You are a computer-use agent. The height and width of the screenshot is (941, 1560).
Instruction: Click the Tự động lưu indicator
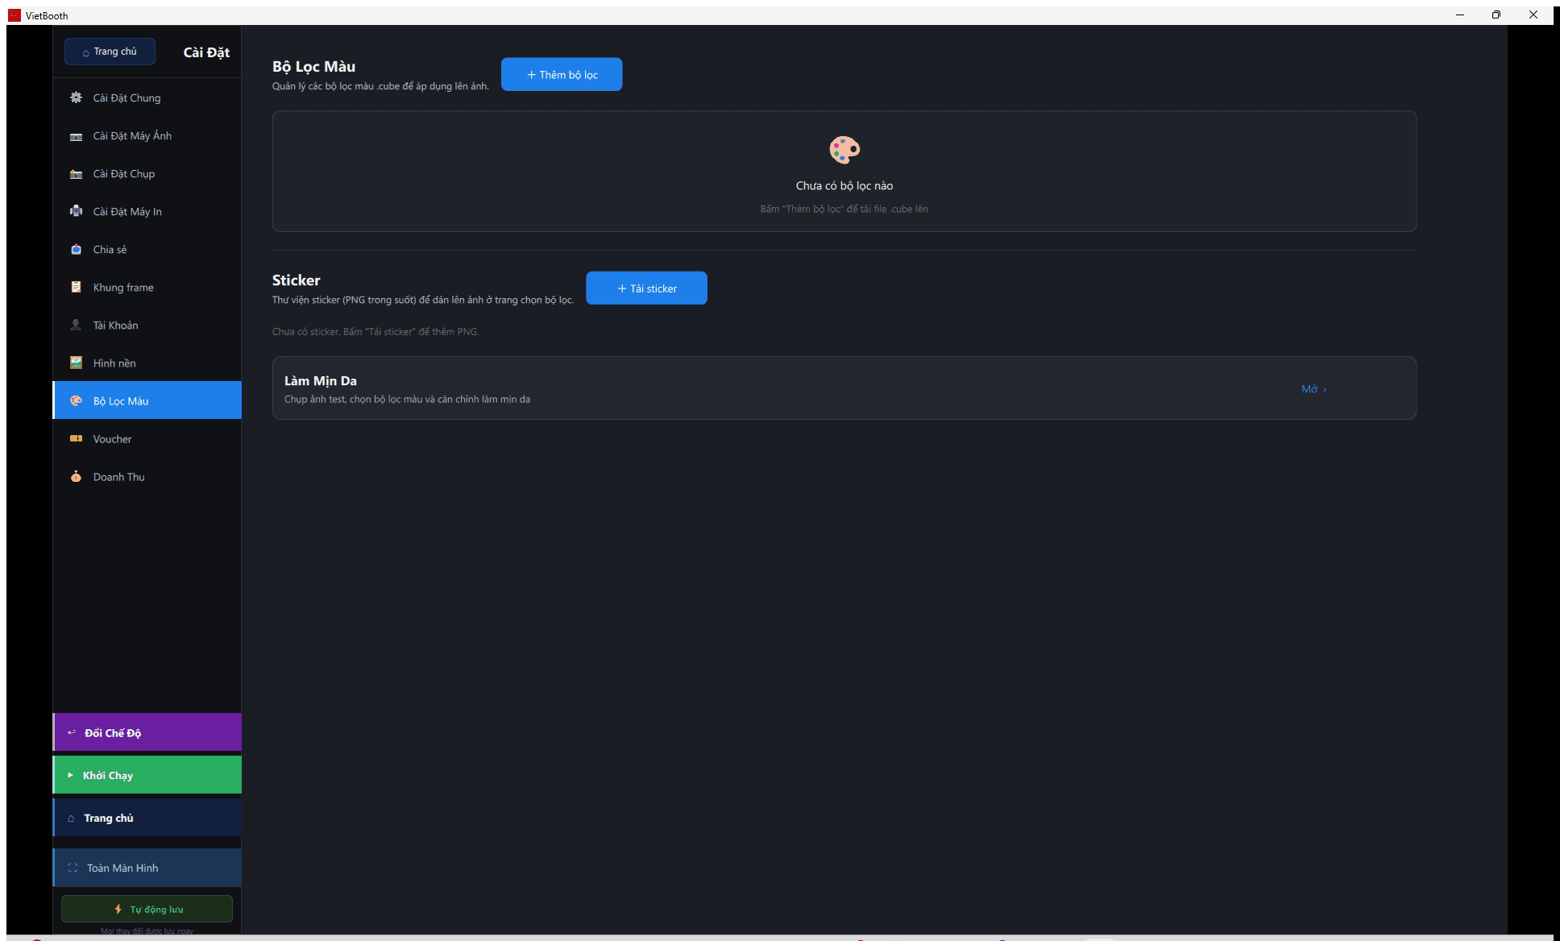click(x=147, y=909)
